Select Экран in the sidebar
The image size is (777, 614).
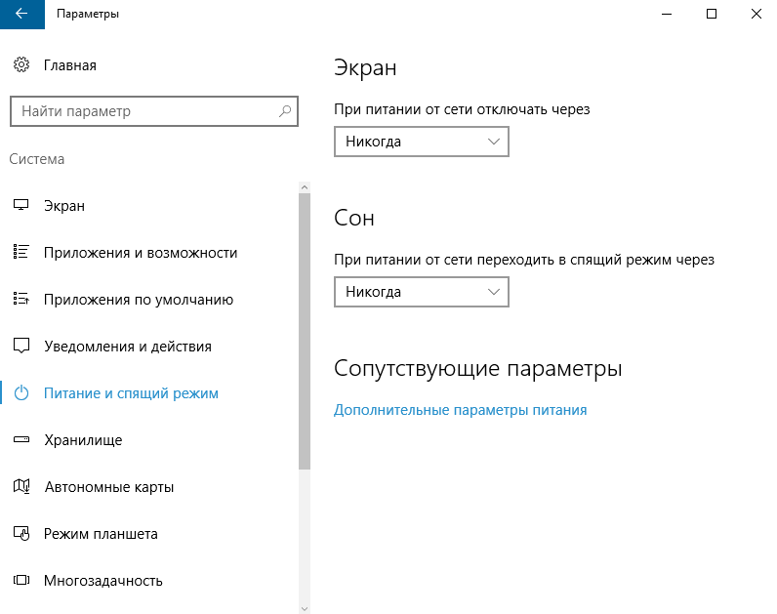tap(64, 206)
